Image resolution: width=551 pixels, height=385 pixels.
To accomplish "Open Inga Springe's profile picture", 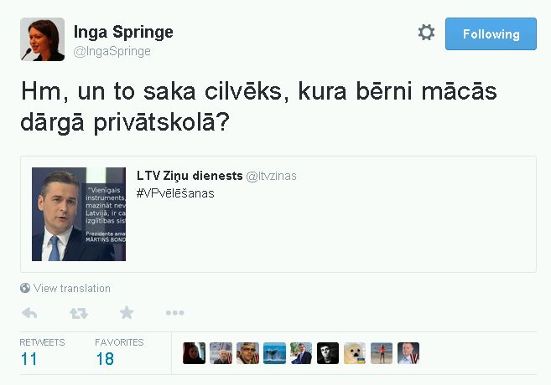I will point(43,39).
